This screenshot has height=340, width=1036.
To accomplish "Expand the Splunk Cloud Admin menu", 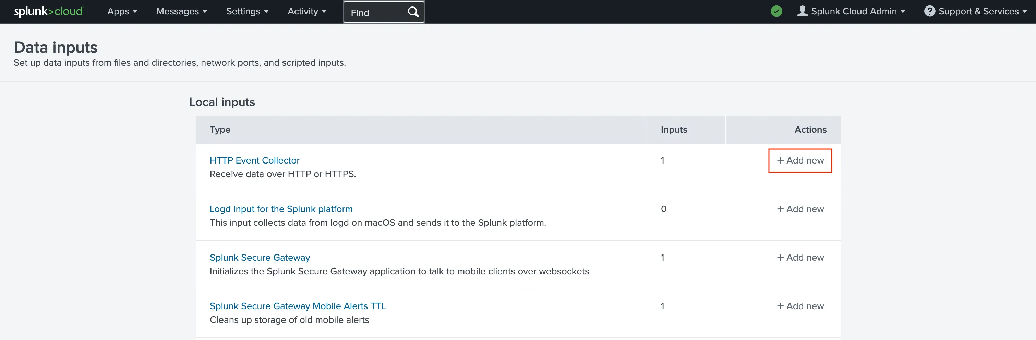I will click(857, 11).
